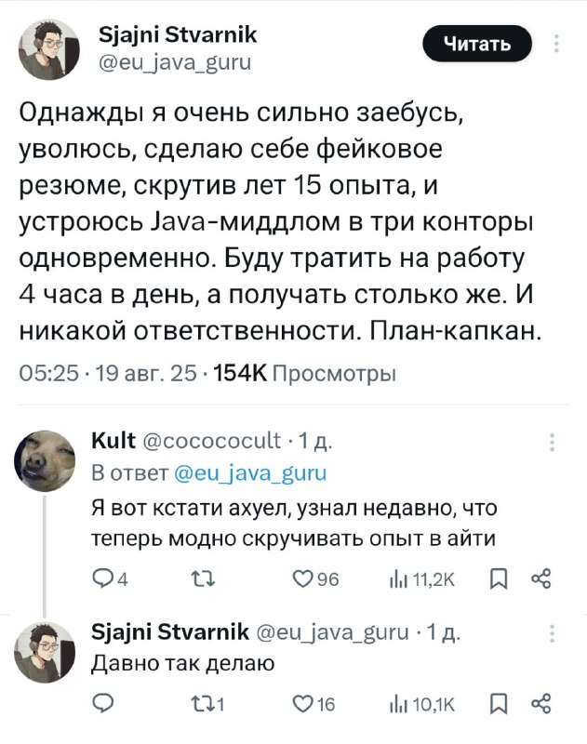Retweet the Давно так делаю reply
587x744 pixels.
[x=207, y=704]
